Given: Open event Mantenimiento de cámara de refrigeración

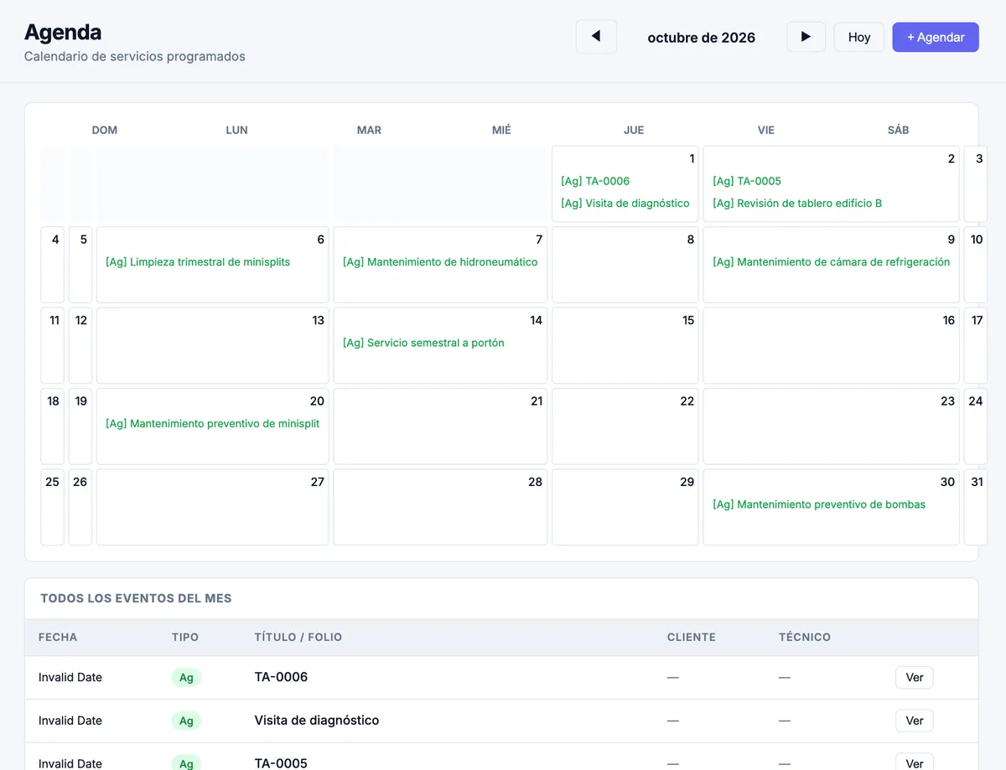Looking at the screenshot, I should (832, 261).
